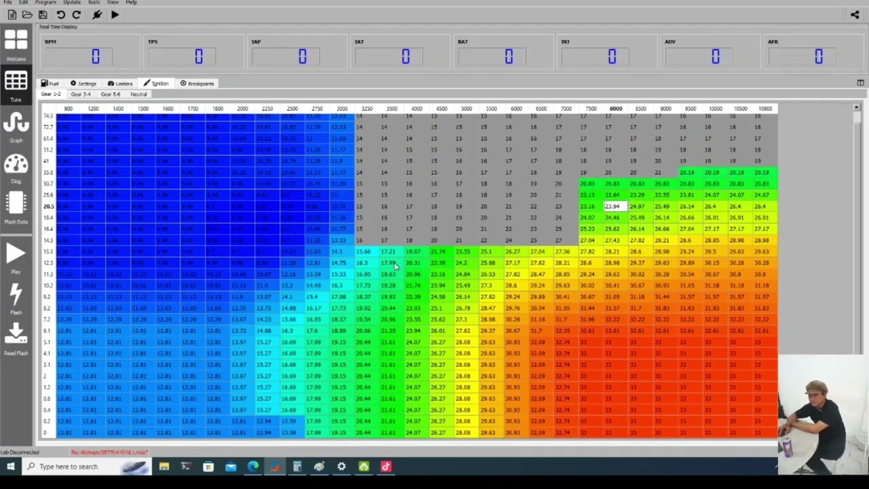869x489 pixels.
Task: Click the Play sidebar button
Action: click(x=16, y=258)
